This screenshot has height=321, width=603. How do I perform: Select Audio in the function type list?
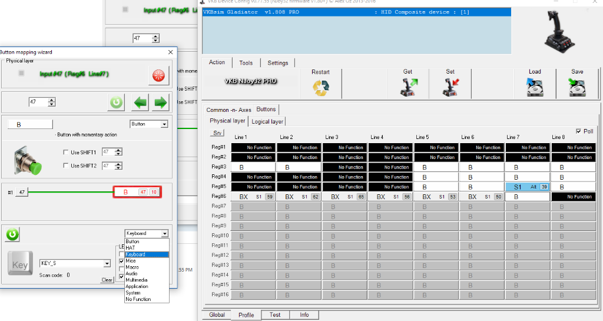pos(147,274)
